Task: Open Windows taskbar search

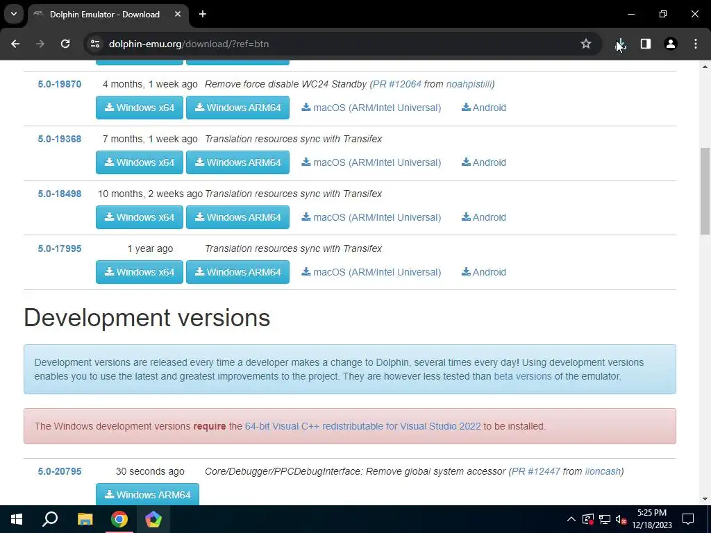Action: pyautogui.click(x=50, y=519)
